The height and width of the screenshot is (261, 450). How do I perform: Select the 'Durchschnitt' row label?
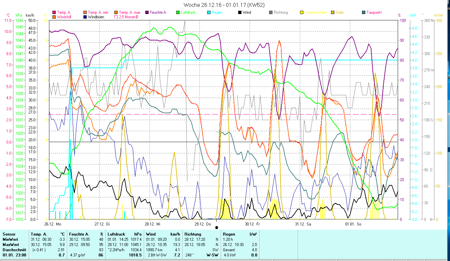pos(14,250)
